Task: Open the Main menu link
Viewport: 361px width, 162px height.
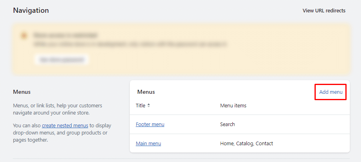Action: tap(148, 143)
